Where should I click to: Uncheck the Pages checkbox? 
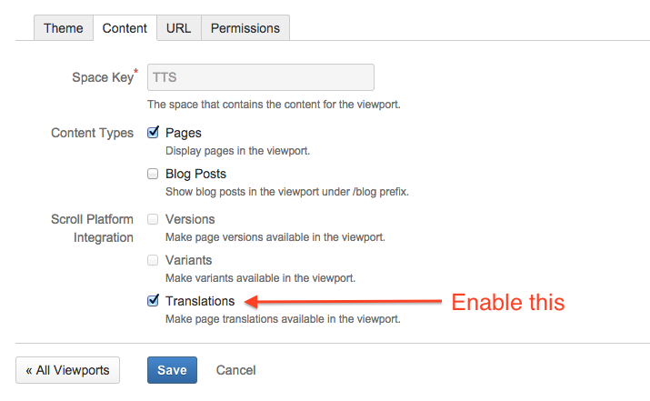point(153,133)
